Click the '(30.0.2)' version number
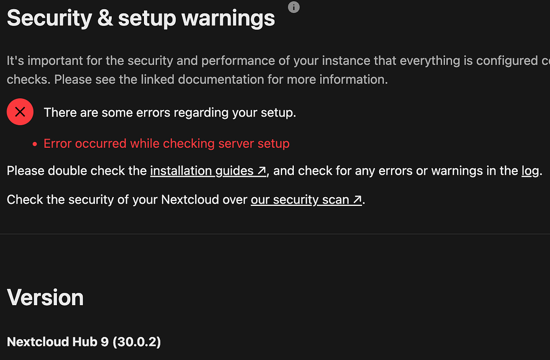The height and width of the screenshot is (360, 550). (137, 342)
